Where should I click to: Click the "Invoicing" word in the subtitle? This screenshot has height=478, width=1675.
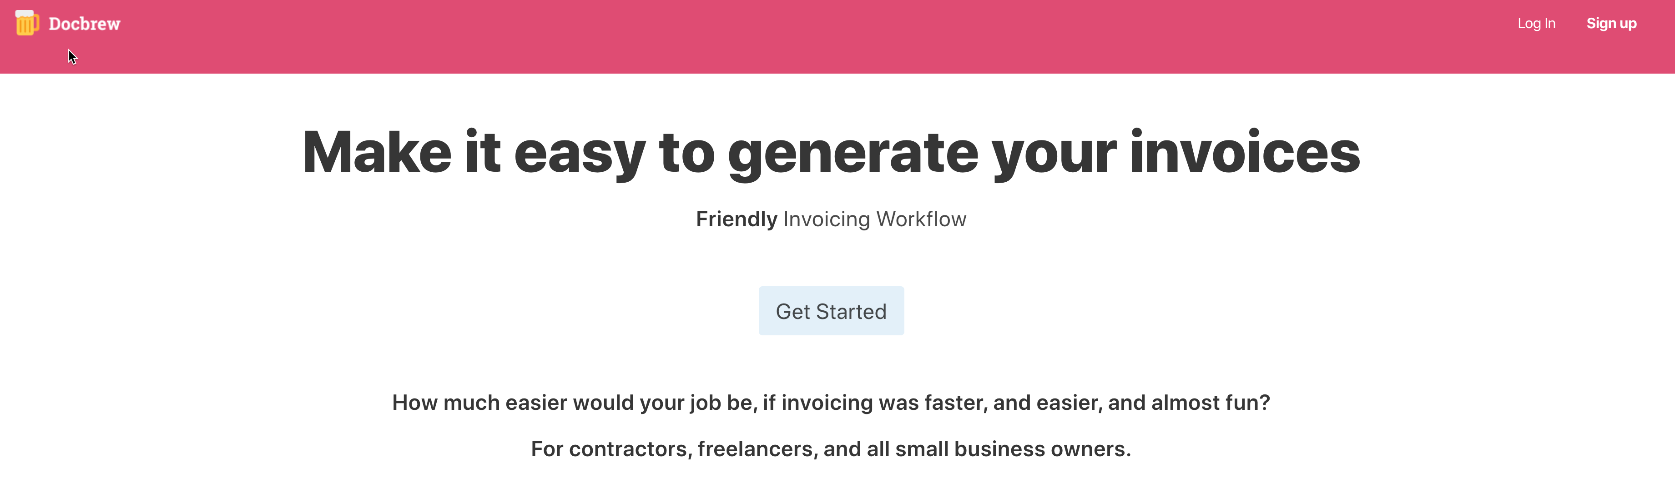[826, 219]
